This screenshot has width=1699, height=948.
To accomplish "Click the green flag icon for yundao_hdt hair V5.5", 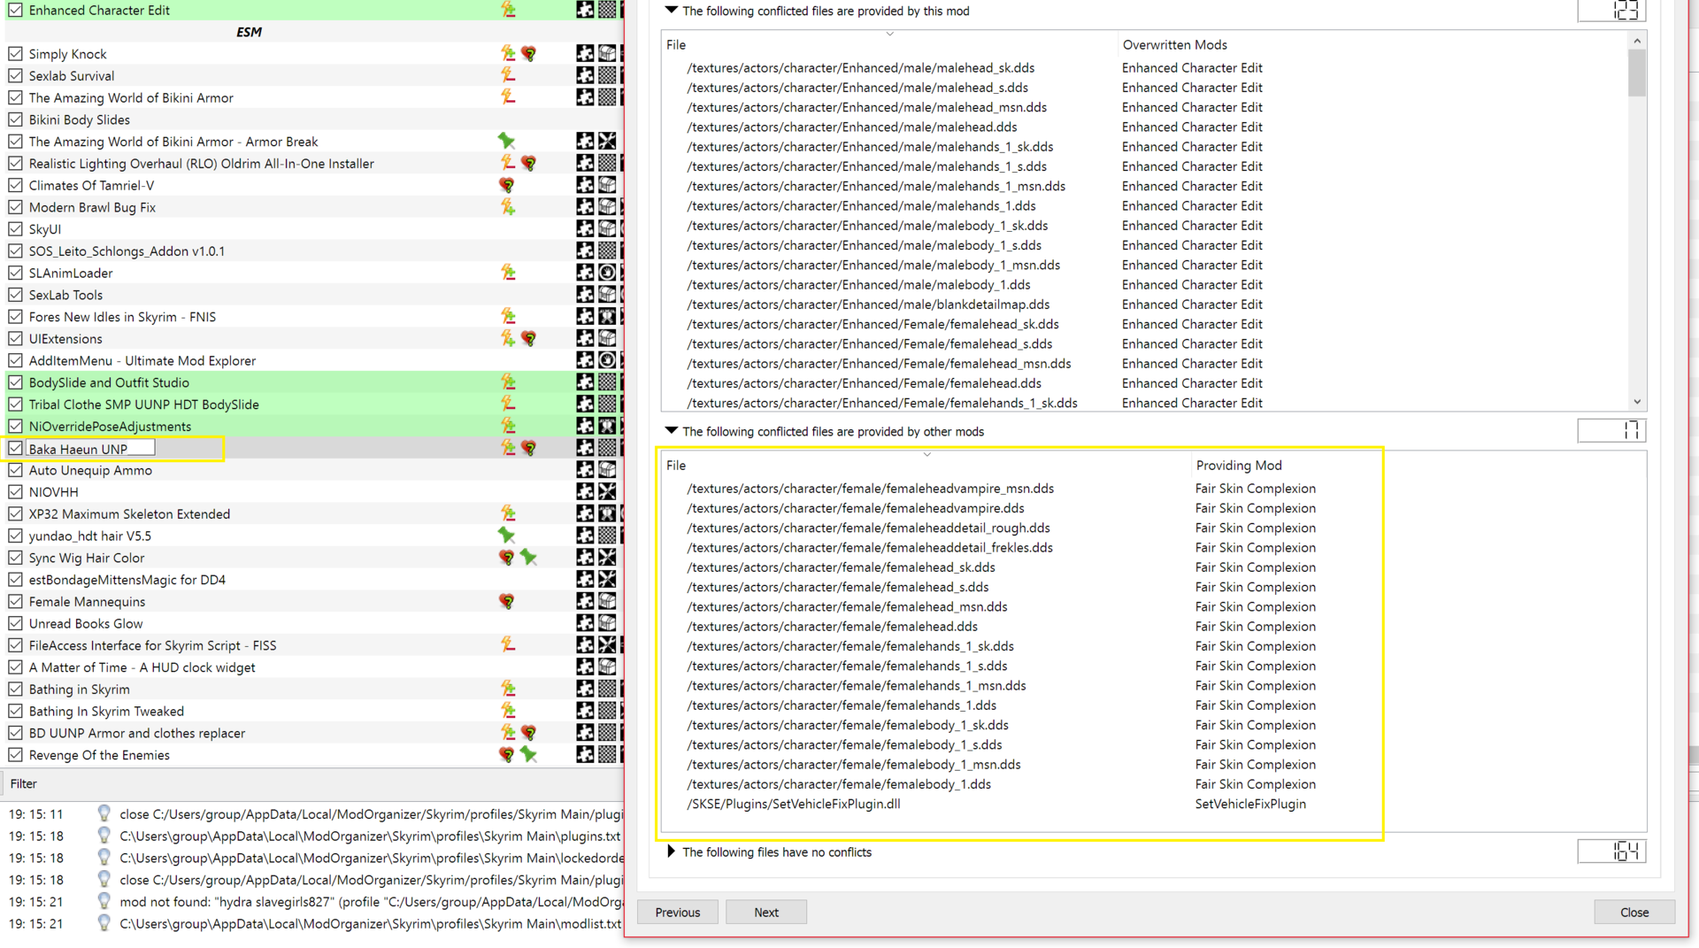I will point(506,536).
